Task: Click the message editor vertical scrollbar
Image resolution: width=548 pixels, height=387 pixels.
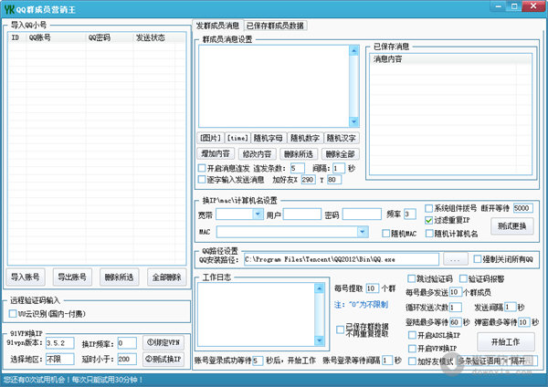Action: pos(352,82)
